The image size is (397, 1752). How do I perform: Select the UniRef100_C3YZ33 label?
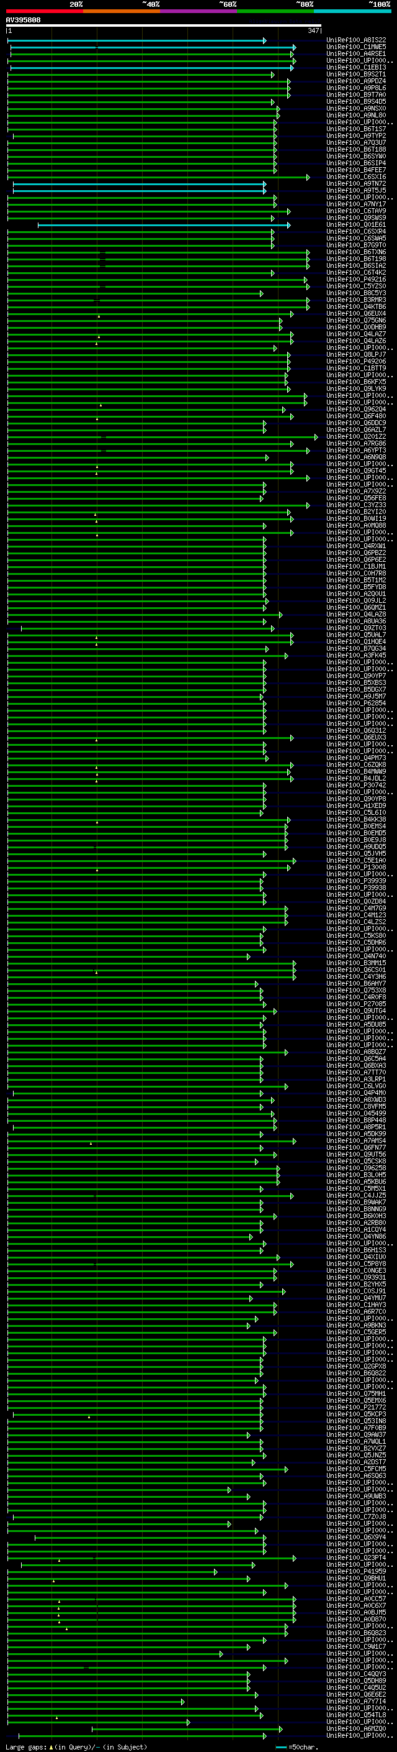coord(356,505)
